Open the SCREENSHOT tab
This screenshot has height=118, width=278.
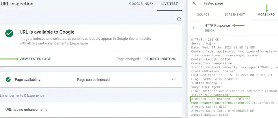pos(235,15)
